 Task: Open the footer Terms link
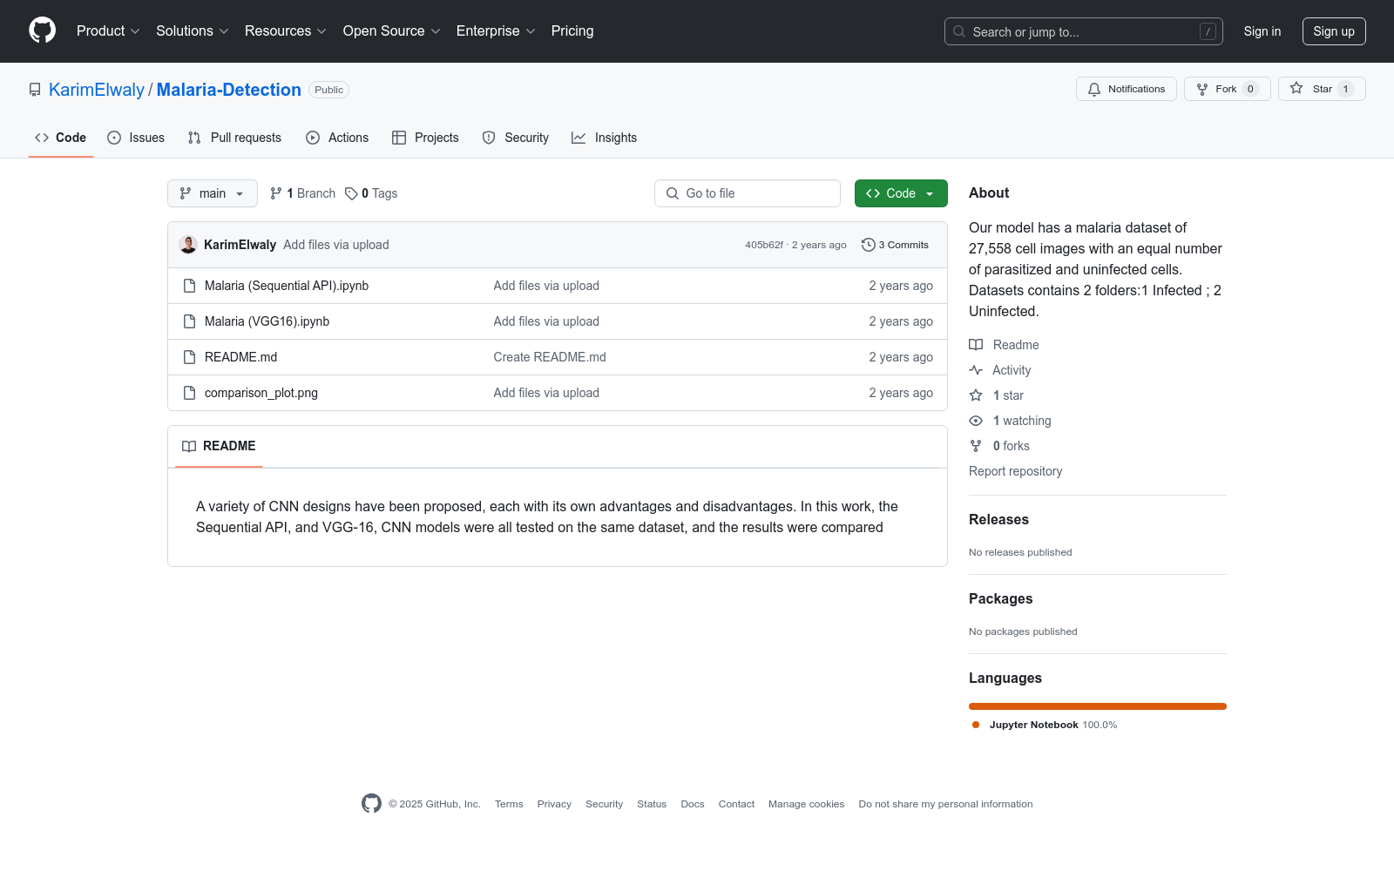click(509, 804)
